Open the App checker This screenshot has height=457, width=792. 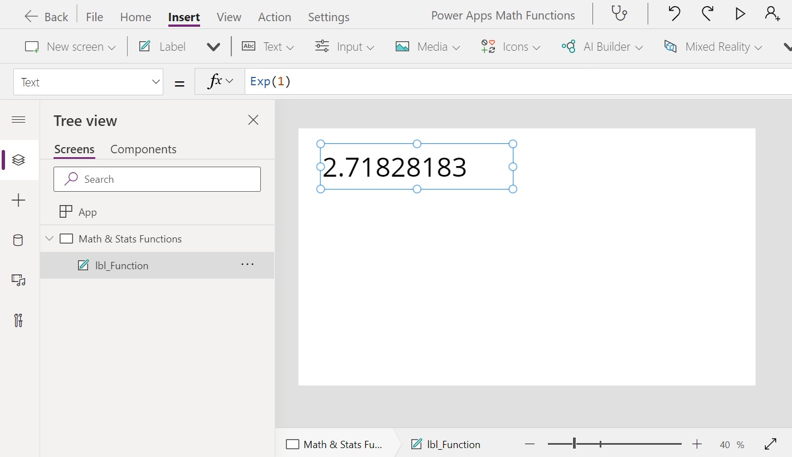(619, 14)
